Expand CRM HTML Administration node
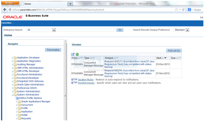 tap(12, 68)
